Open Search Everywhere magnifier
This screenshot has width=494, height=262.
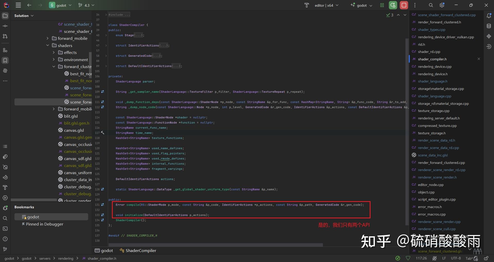(x=431, y=5)
